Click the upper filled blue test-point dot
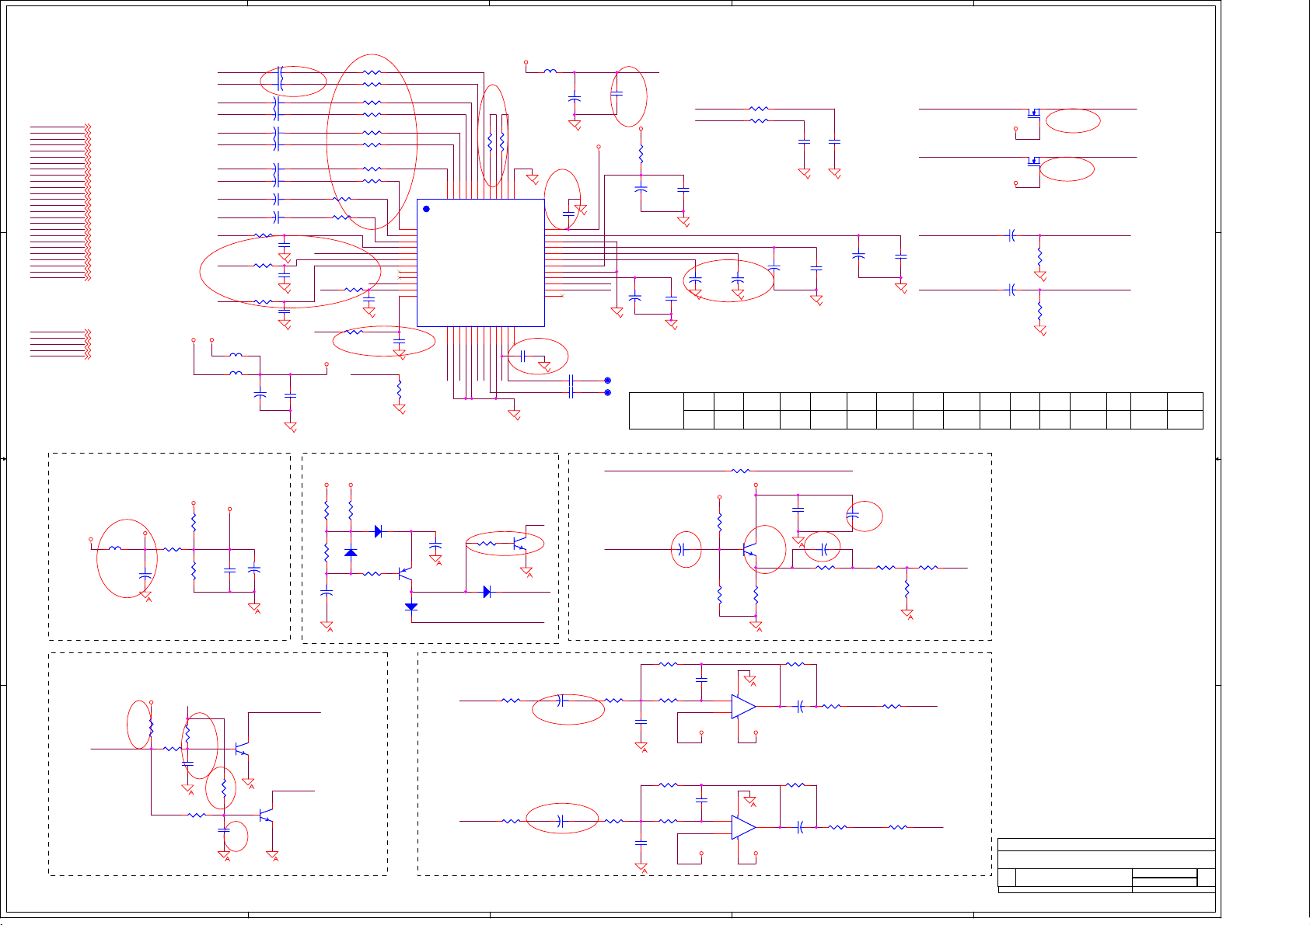This screenshot has width=1310, height=925. [x=608, y=381]
